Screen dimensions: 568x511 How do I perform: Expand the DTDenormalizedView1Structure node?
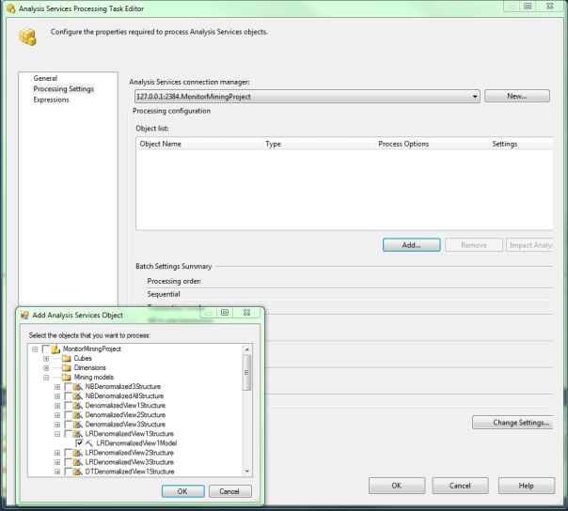coord(57,472)
